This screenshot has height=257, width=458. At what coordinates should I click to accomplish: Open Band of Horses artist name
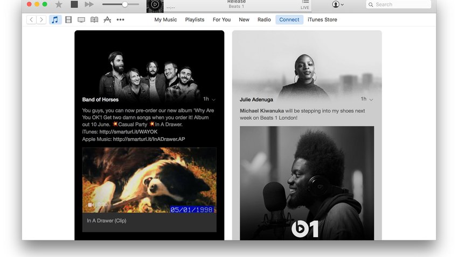(100, 99)
